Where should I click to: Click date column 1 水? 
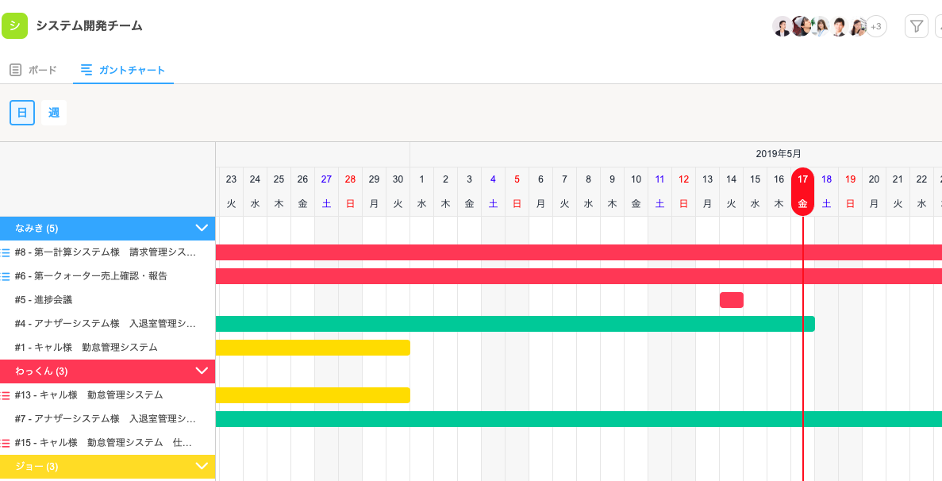[421, 191]
